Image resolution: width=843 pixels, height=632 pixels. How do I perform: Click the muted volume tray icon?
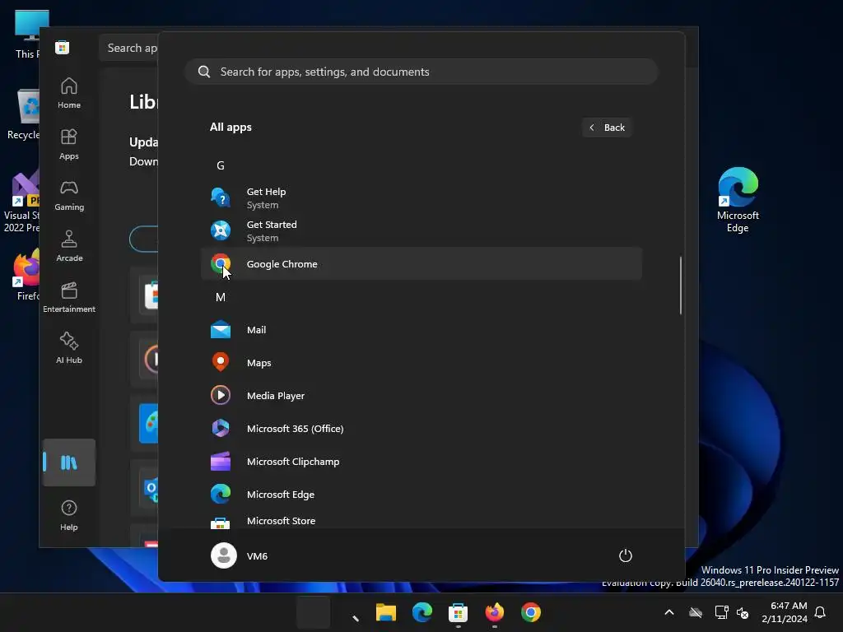[743, 612]
